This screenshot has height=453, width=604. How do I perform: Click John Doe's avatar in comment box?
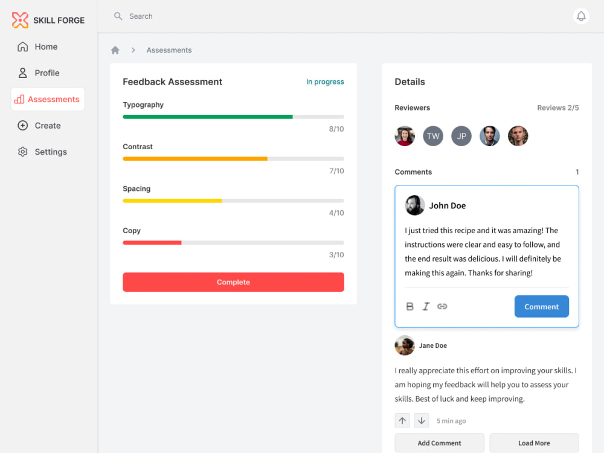pos(414,205)
